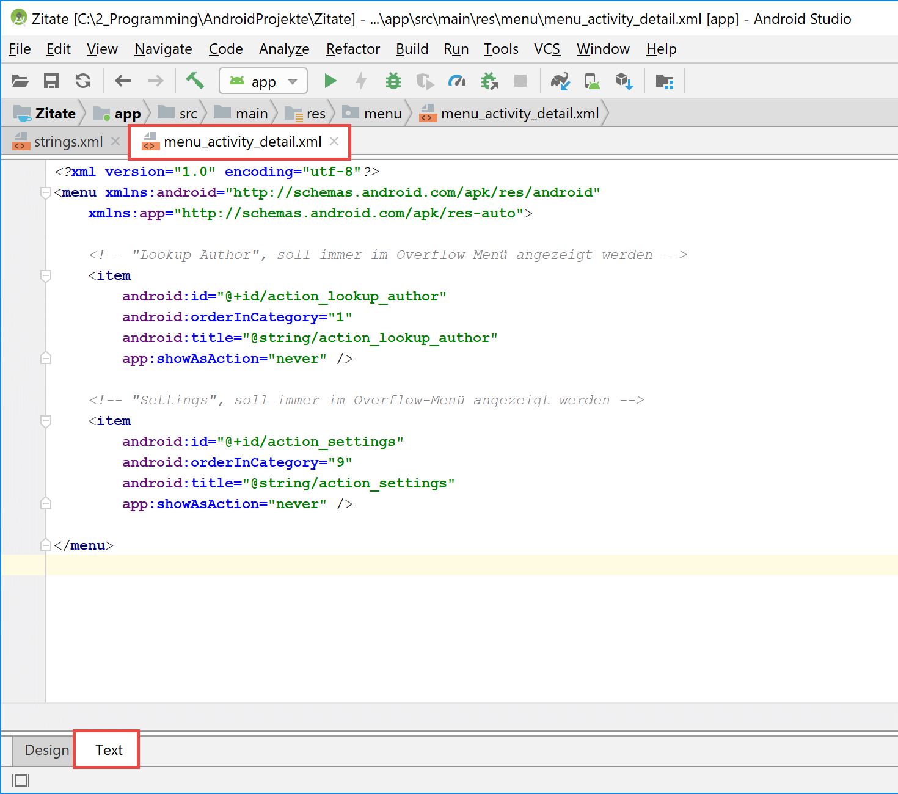Toggle tool window buttons in status bar
The height and width of the screenshot is (794, 898).
pos(21,781)
